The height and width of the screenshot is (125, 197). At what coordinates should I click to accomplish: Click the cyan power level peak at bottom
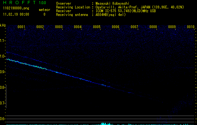click(x=105, y=124)
